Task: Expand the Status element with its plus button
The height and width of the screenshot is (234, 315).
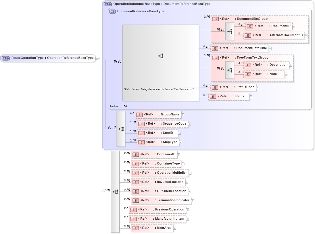Action: pyautogui.click(x=251, y=97)
